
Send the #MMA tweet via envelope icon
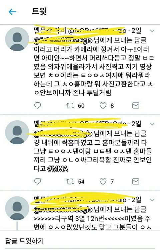[136, 182]
